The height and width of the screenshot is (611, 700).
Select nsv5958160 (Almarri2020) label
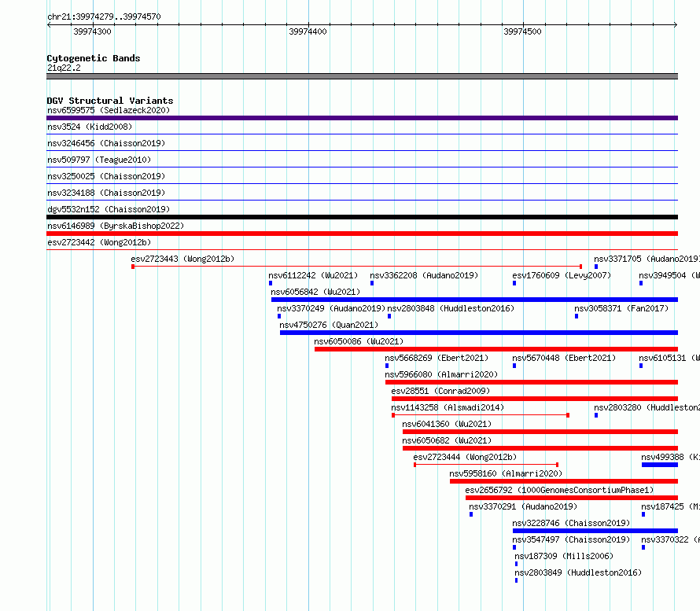tap(506, 473)
